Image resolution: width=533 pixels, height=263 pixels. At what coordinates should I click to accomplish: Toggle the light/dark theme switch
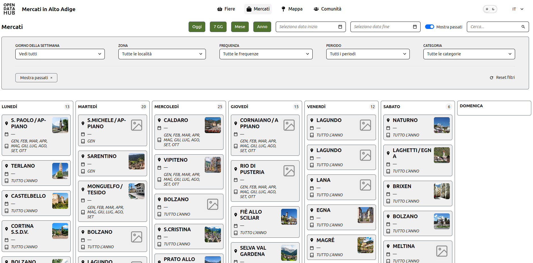[490, 9]
